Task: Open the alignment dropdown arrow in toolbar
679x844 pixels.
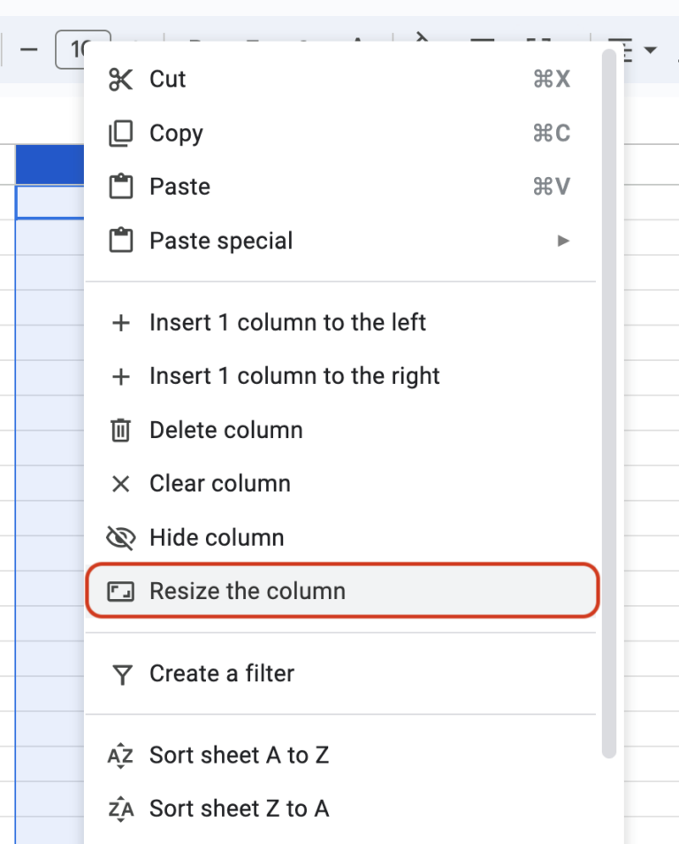Action: (651, 50)
